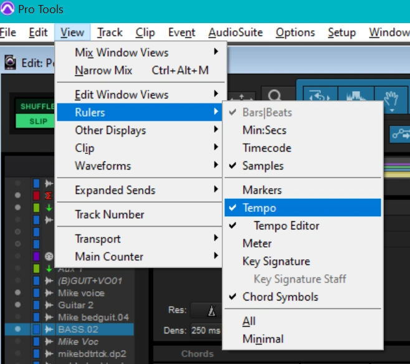Image resolution: width=410 pixels, height=364 pixels.
Task: Uncheck the Tempo ruler option
Action: [259, 208]
